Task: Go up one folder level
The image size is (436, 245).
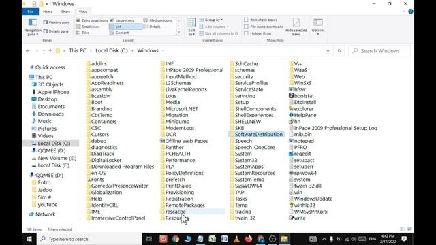Action: [50, 51]
